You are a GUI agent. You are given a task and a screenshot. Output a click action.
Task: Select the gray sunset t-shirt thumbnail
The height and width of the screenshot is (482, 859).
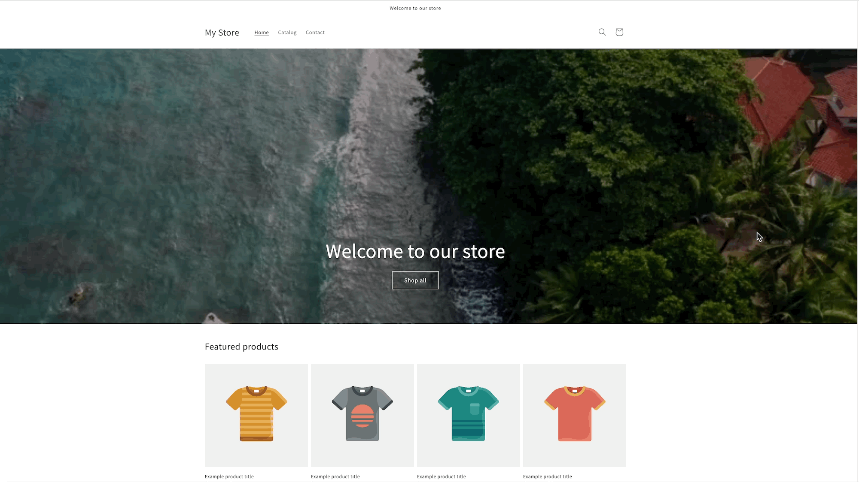click(362, 415)
